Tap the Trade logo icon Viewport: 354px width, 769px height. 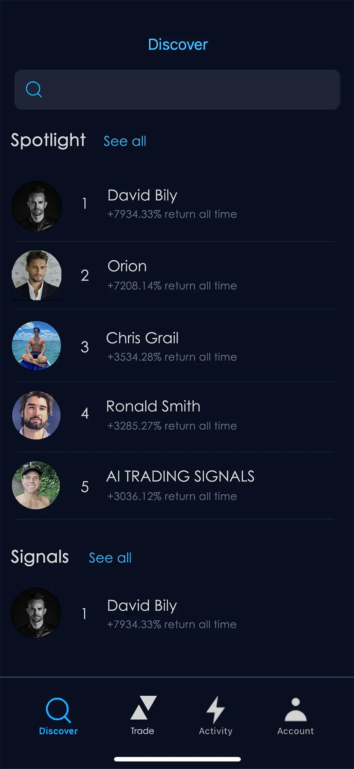143,708
